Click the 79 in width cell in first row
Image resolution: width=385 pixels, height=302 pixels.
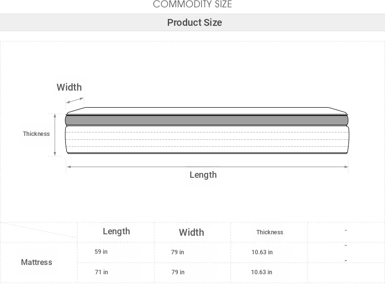tap(177, 252)
